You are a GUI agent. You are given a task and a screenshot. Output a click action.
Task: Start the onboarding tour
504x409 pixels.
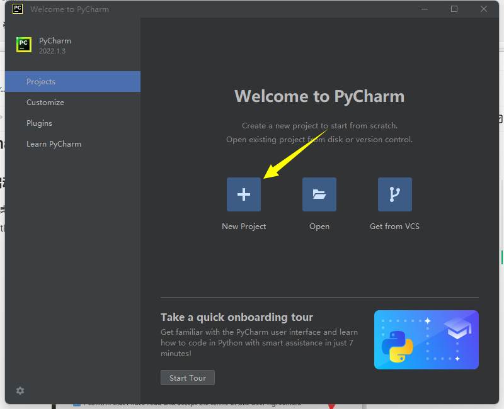pyautogui.click(x=188, y=378)
